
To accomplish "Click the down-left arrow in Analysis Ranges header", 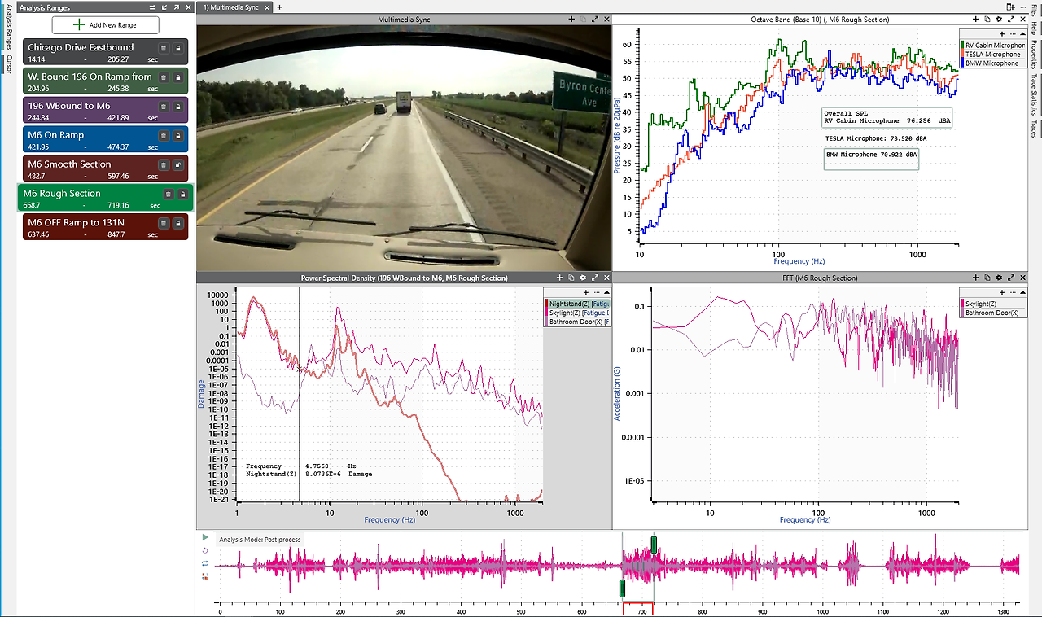I will pos(164,7).
